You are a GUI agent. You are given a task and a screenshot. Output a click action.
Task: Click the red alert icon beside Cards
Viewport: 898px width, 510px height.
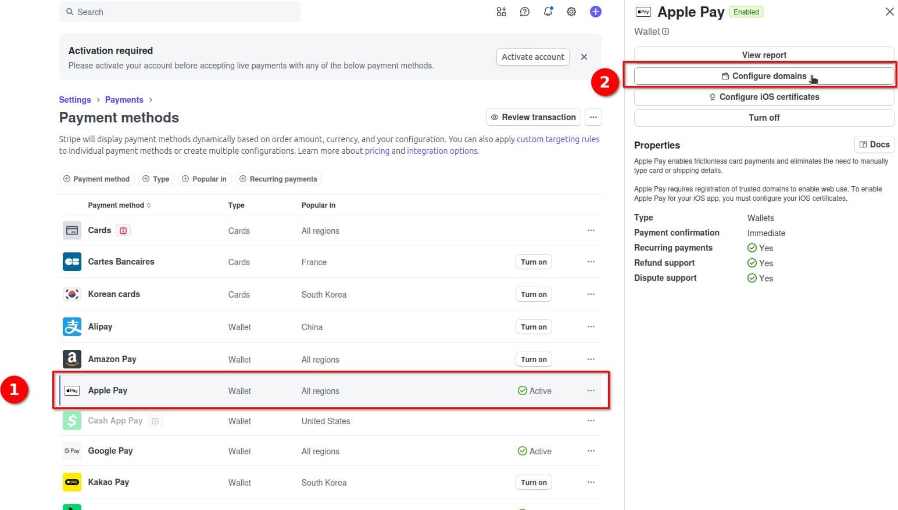pos(123,230)
